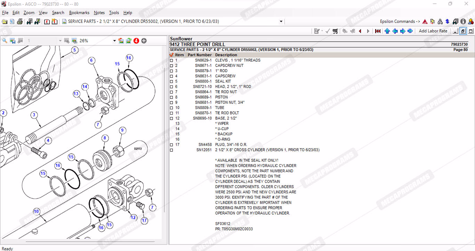Click the open folder icon in the toolbar
This screenshot has height=251, width=475.
pyautogui.click(x=5, y=22)
